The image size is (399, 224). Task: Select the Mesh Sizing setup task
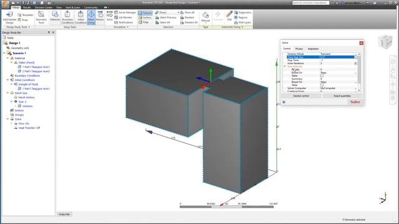(x=91, y=17)
